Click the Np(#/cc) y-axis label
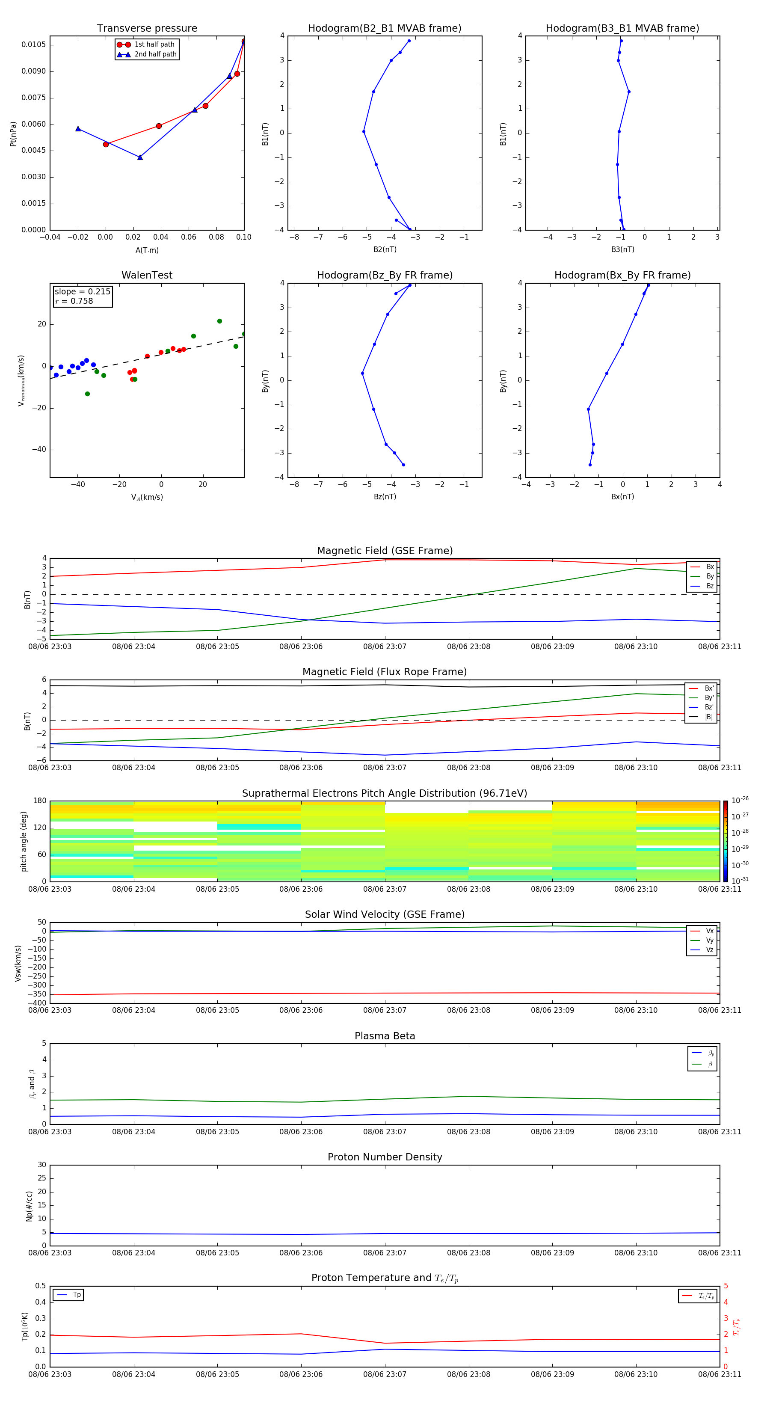 click(x=29, y=1206)
